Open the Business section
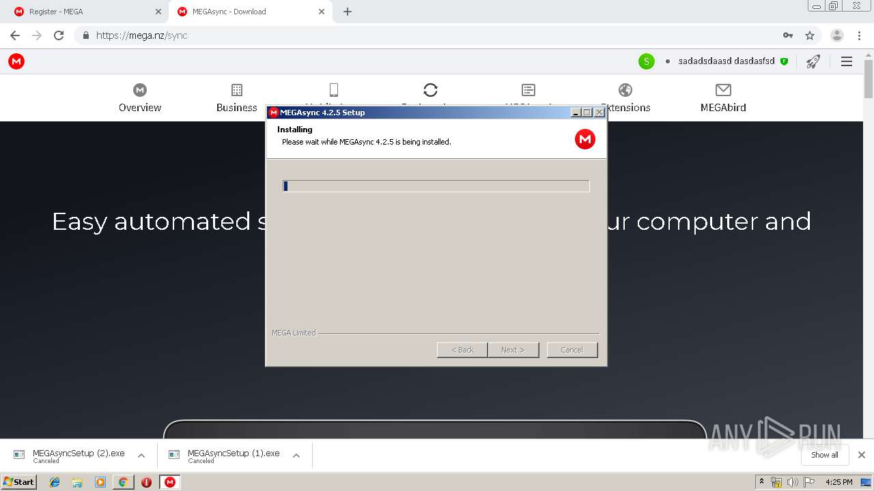 237,98
